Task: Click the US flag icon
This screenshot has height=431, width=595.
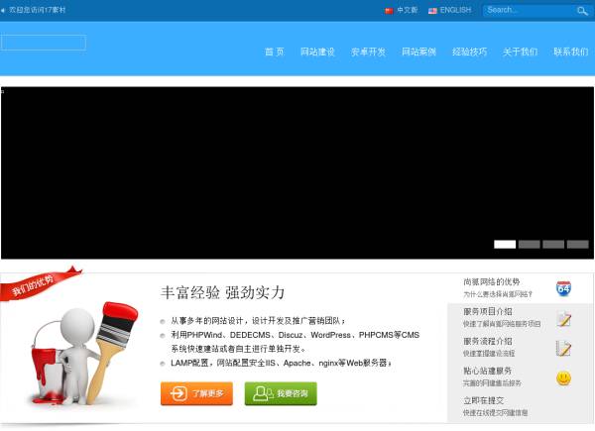Action: pyautogui.click(x=432, y=11)
